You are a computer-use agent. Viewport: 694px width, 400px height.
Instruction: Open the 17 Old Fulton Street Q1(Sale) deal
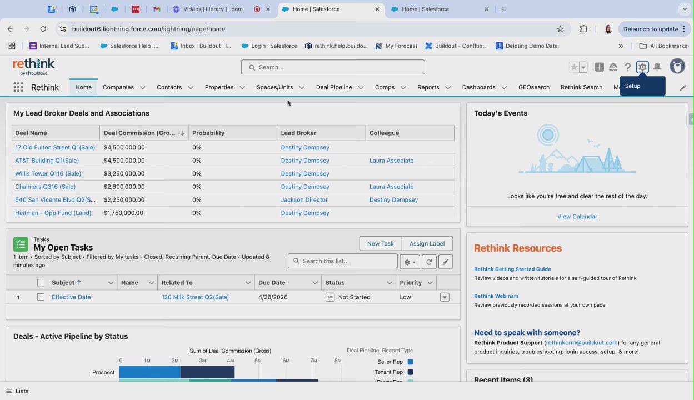coord(55,148)
